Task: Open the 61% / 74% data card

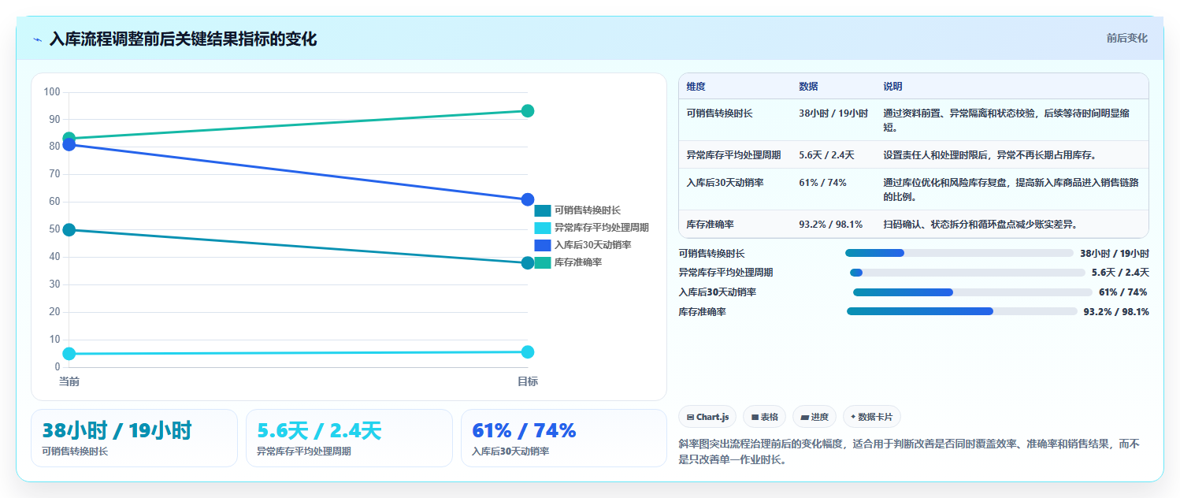Action: pos(564,438)
